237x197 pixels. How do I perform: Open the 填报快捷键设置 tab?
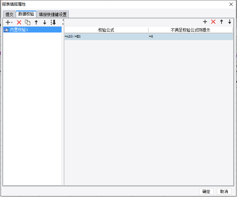point(53,14)
